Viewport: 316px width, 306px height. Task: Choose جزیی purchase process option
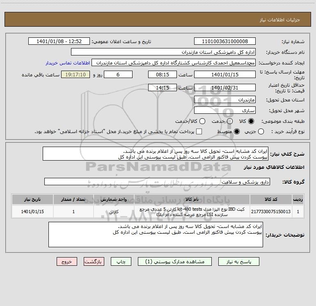click(261, 131)
